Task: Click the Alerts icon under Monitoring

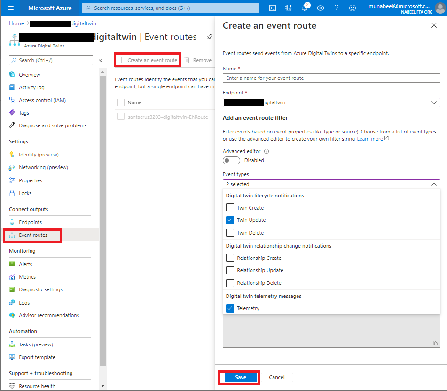Action: 12,264
